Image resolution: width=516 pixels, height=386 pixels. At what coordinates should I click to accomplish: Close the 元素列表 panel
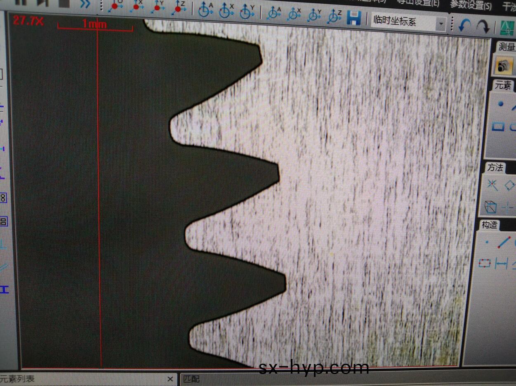[170, 379]
